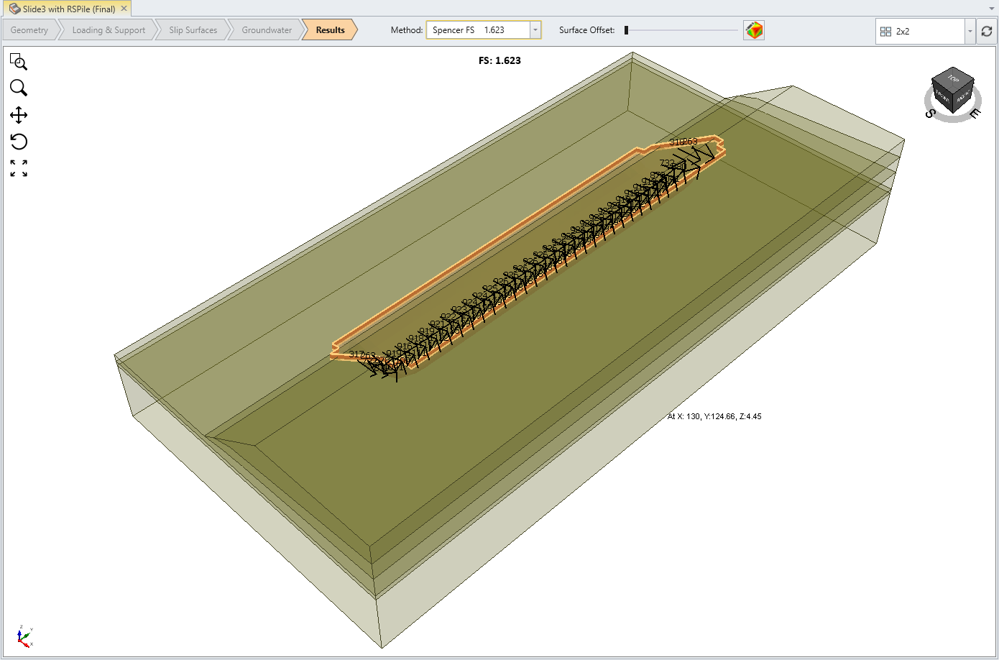Click the refresh view button
The image size is (999, 660).
tap(987, 31)
